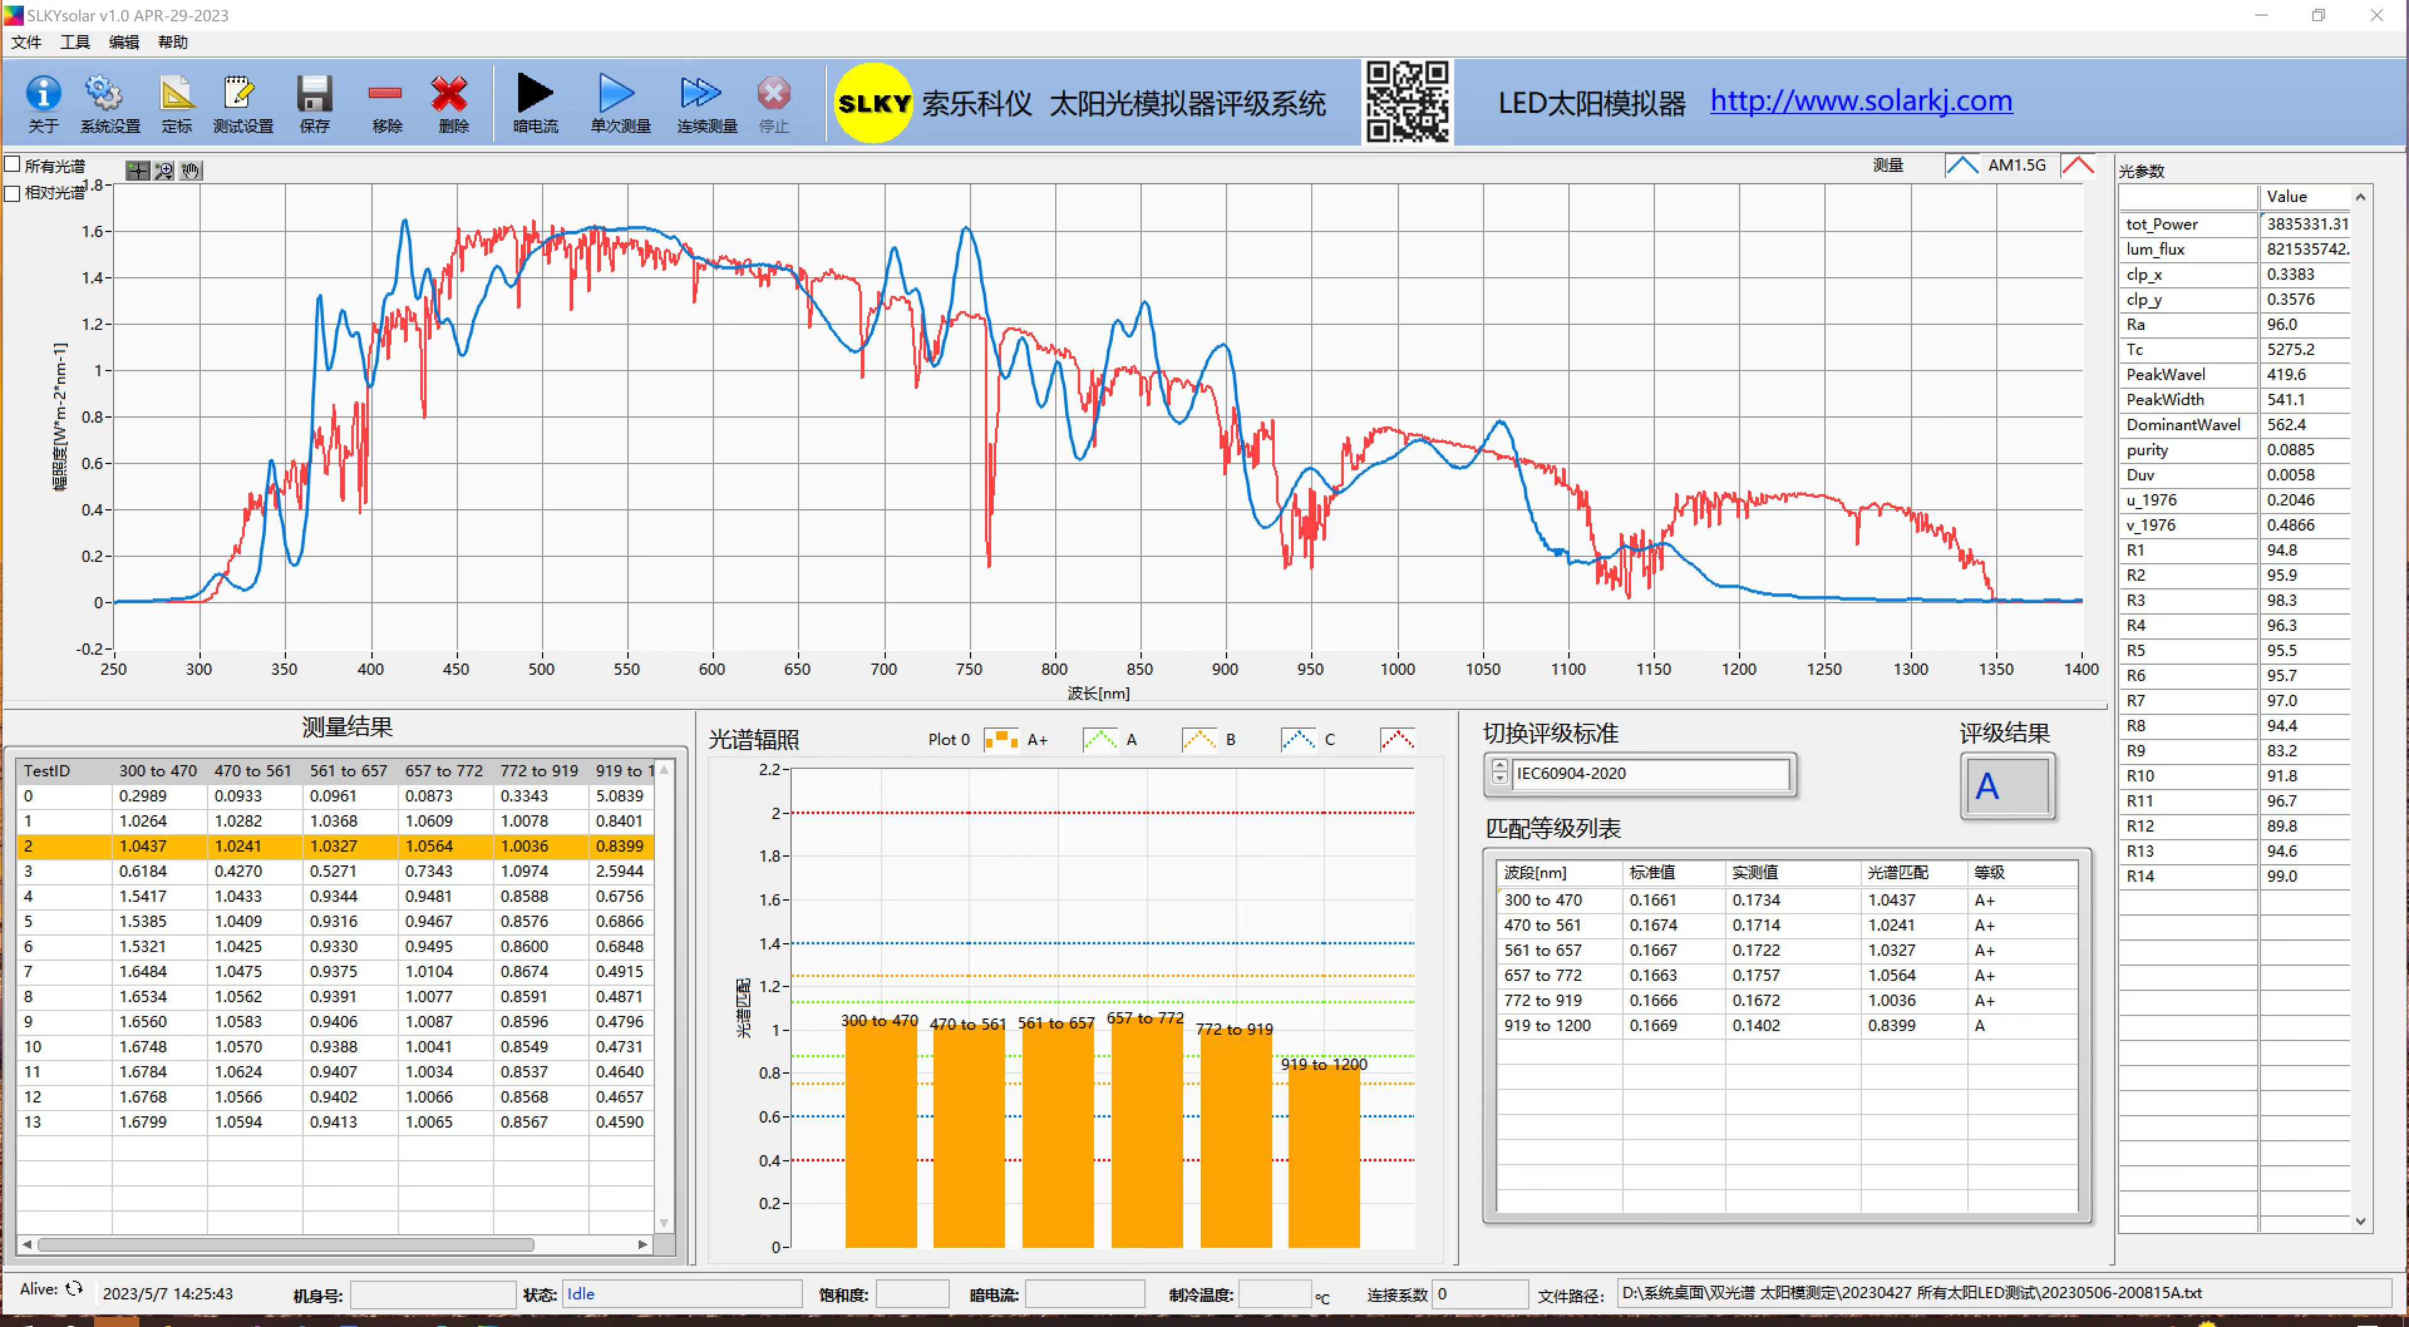Select the graph zoom magnifier tool
Image resolution: width=2409 pixels, height=1327 pixels.
click(164, 170)
